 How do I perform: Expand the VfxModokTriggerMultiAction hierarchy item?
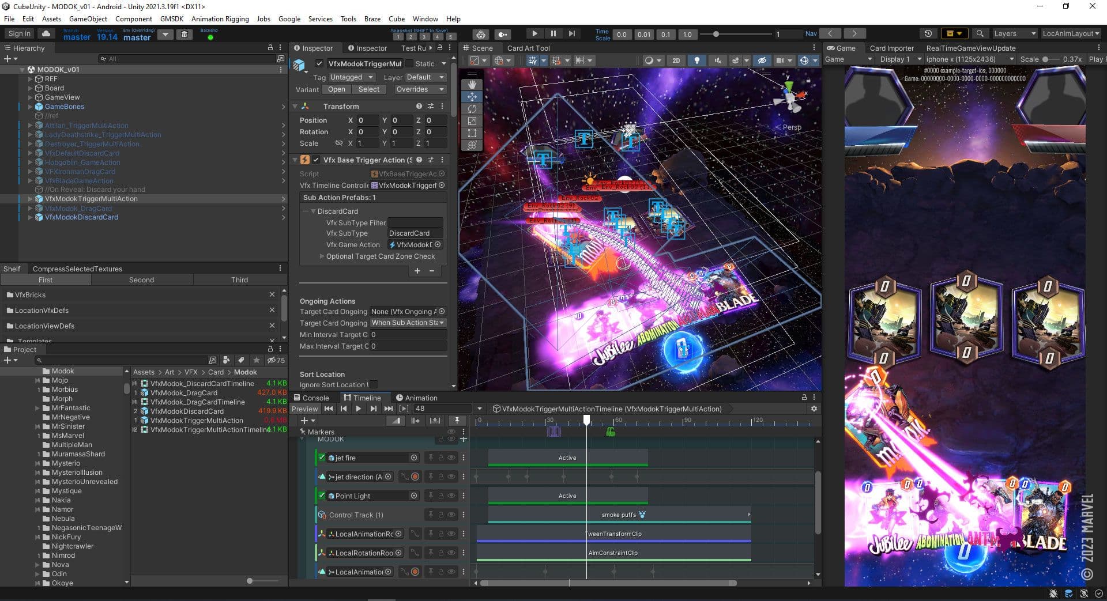(x=30, y=199)
